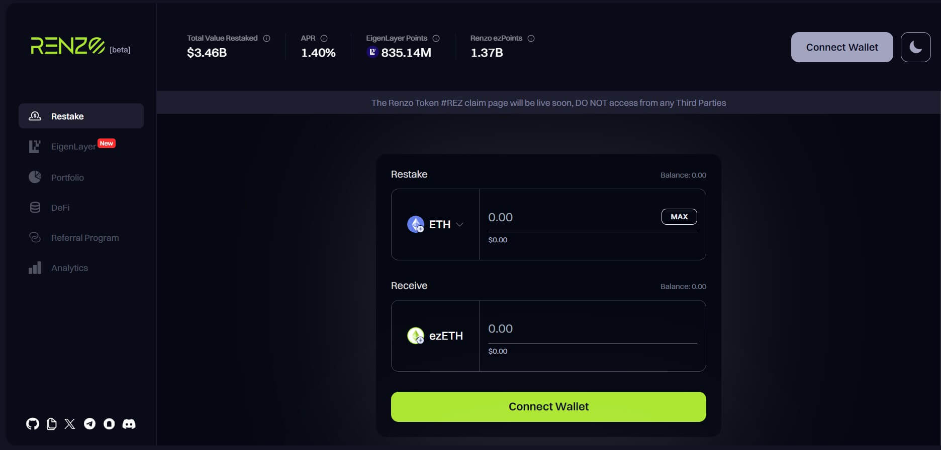Viewport: 941px width, 450px height.
Task: Click the 1.37B ezPoints value
Action: tap(487, 53)
